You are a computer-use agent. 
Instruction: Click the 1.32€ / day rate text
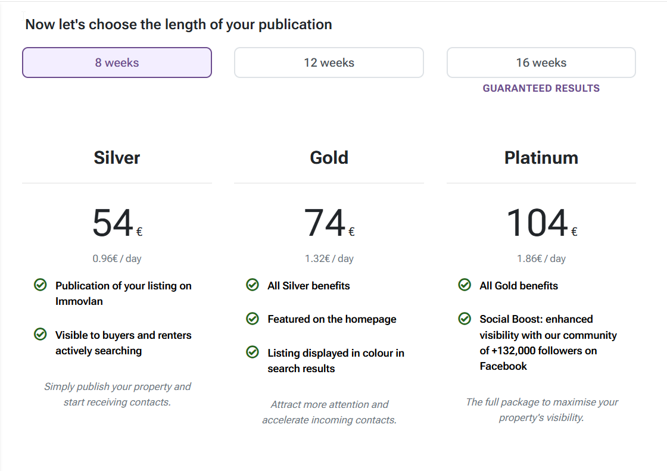329,258
